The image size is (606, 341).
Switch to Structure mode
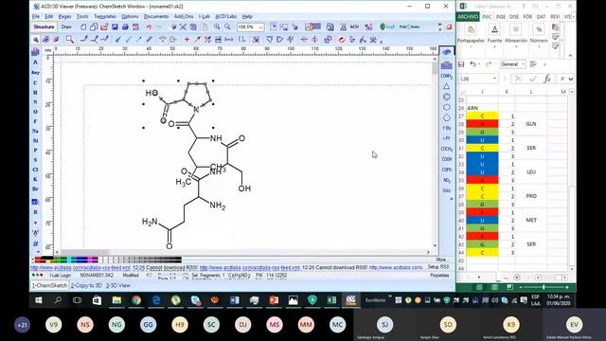[44, 27]
